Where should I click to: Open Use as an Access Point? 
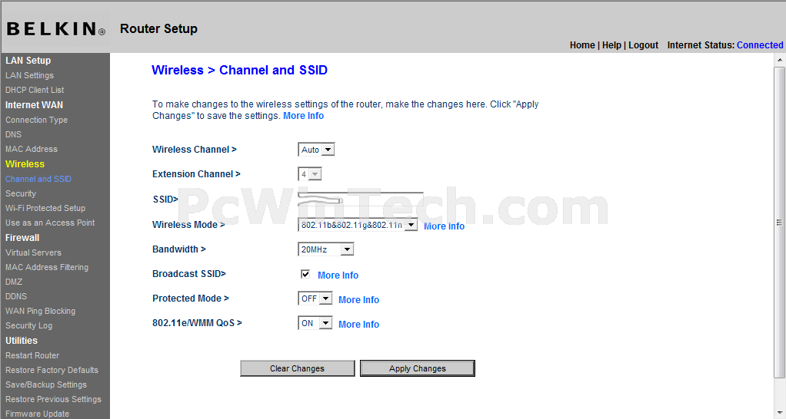click(50, 223)
